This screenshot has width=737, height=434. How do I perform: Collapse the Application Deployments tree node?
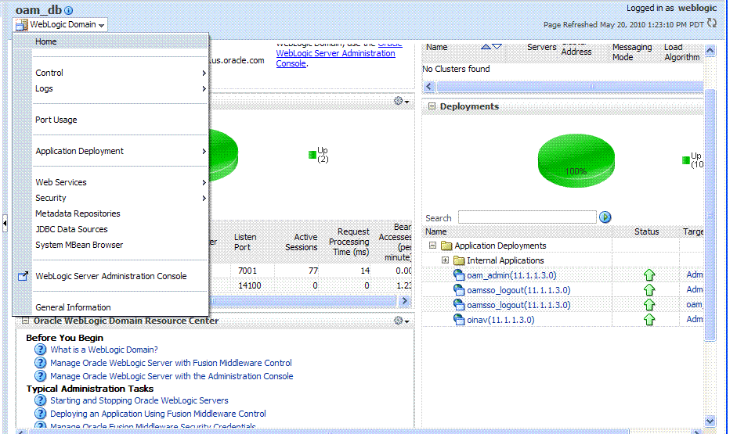tap(432, 246)
